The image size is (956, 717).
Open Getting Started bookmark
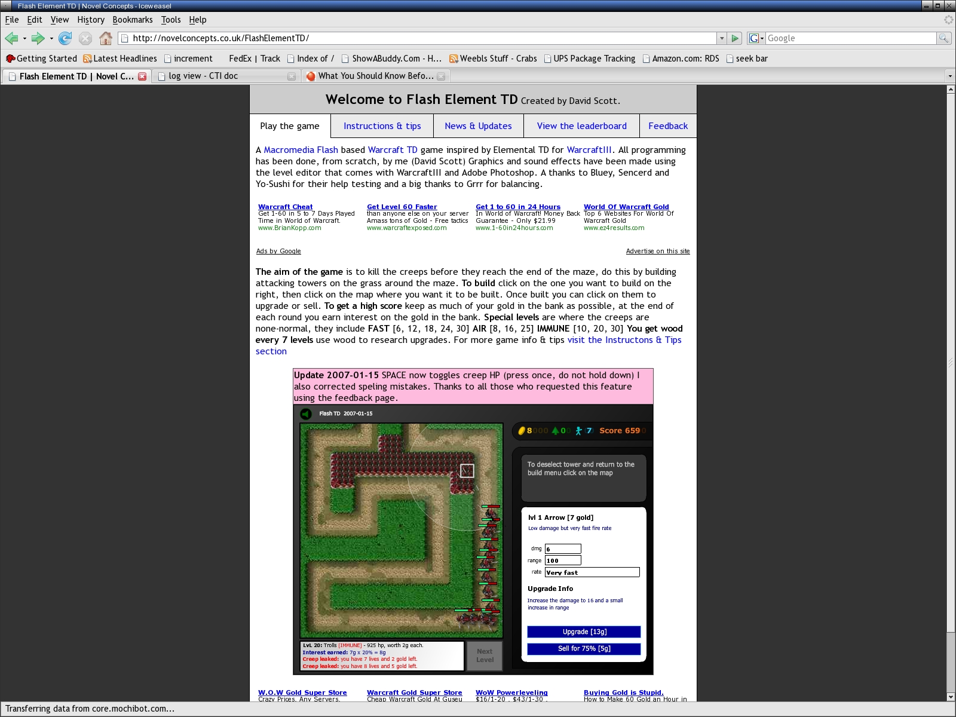pyautogui.click(x=41, y=59)
